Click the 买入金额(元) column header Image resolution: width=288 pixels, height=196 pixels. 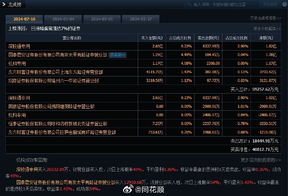pos(152,38)
